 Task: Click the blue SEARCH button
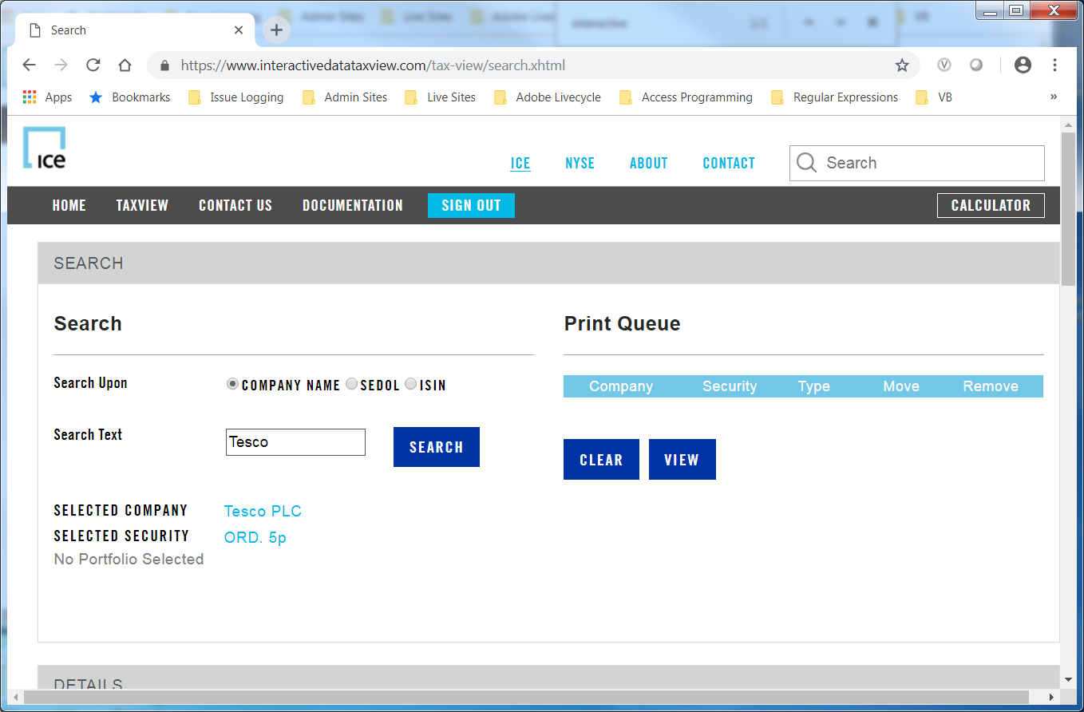437,447
